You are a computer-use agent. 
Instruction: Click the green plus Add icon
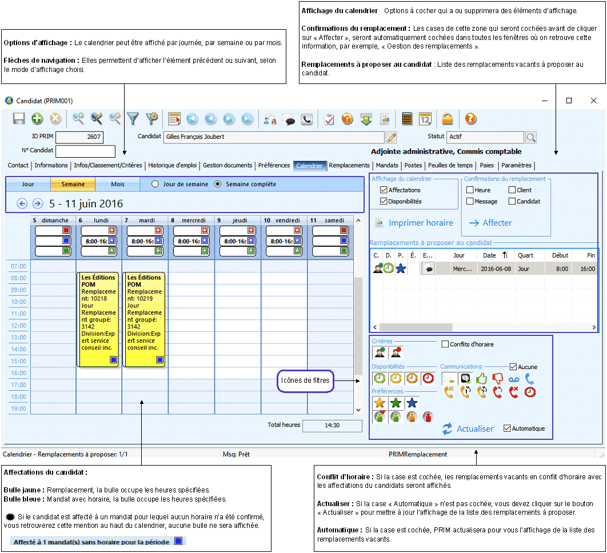pyautogui.click(x=37, y=119)
